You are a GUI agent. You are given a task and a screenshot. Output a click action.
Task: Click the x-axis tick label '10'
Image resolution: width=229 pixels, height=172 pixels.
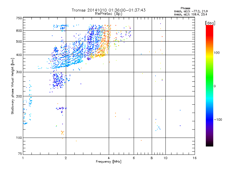point(165,158)
